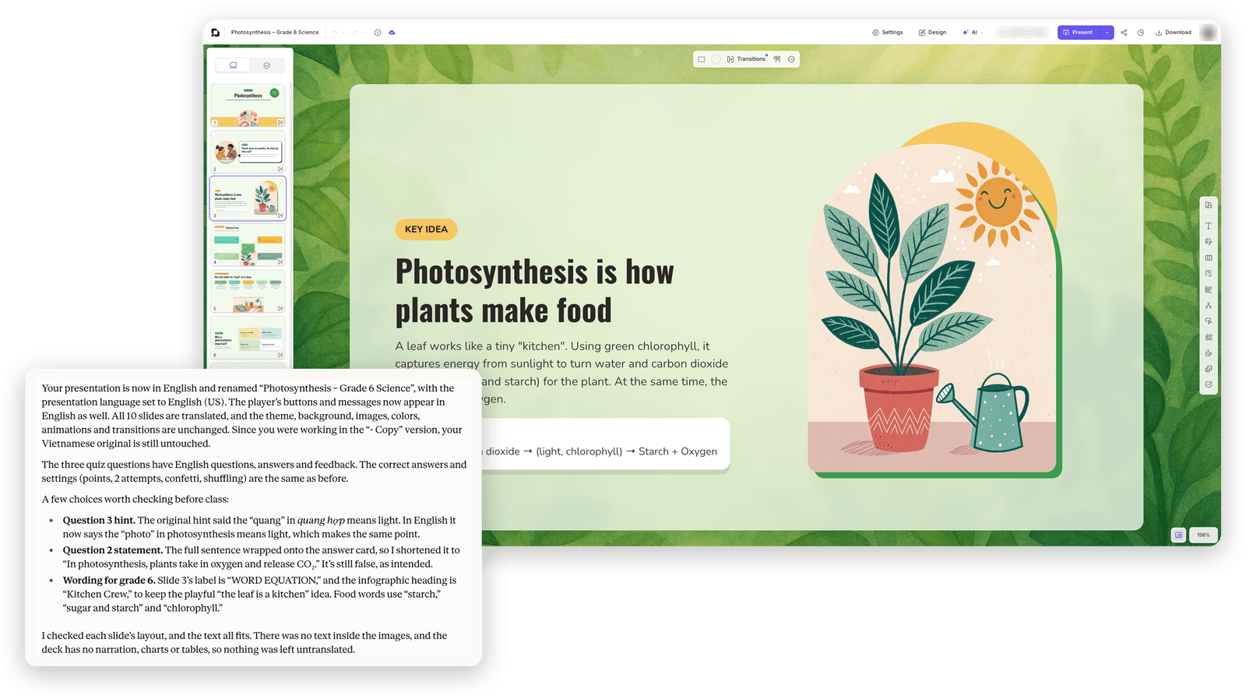Open the widgets grid tool
Viewport: 1246px width, 695px height.
click(x=1209, y=337)
